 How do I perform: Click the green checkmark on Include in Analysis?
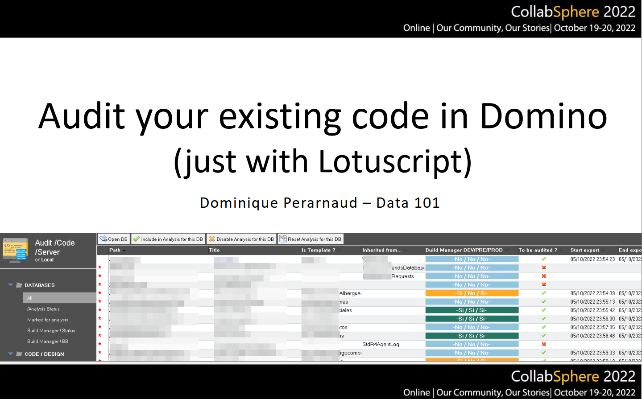pyautogui.click(x=137, y=239)
